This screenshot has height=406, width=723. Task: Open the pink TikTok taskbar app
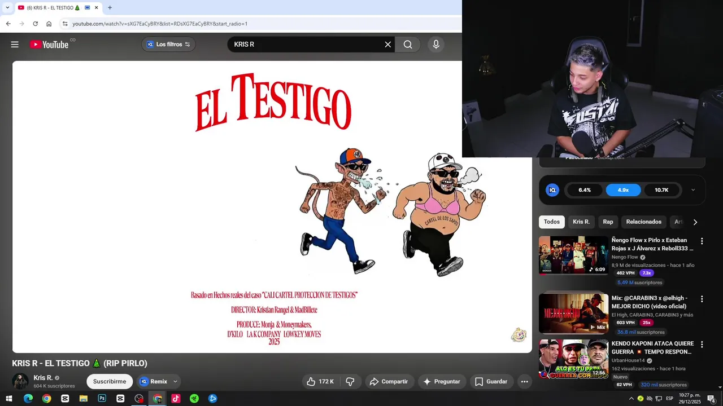176,399
